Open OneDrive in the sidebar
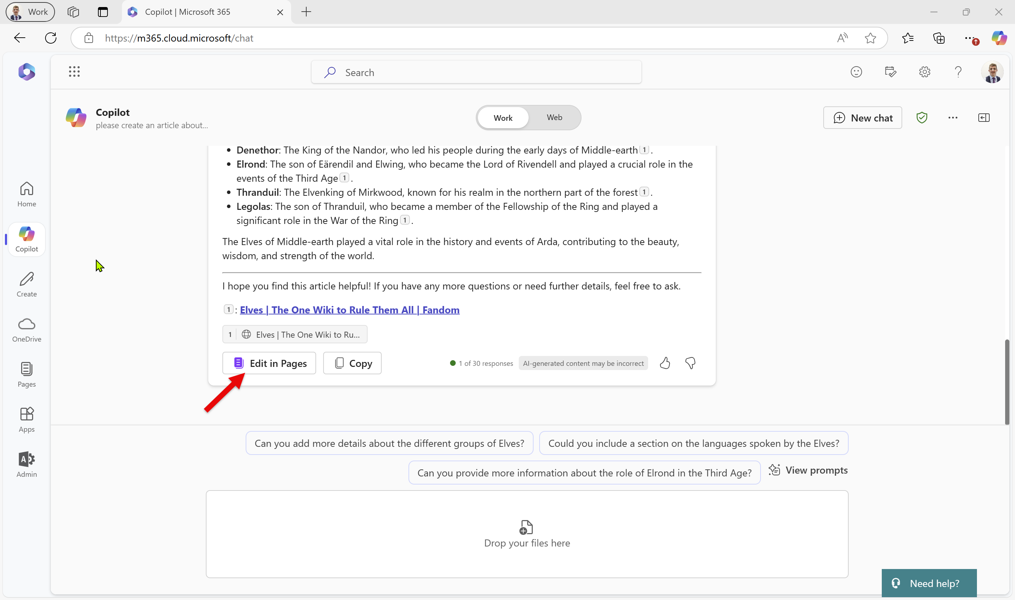1015x600 pixels. click(27, 330)
